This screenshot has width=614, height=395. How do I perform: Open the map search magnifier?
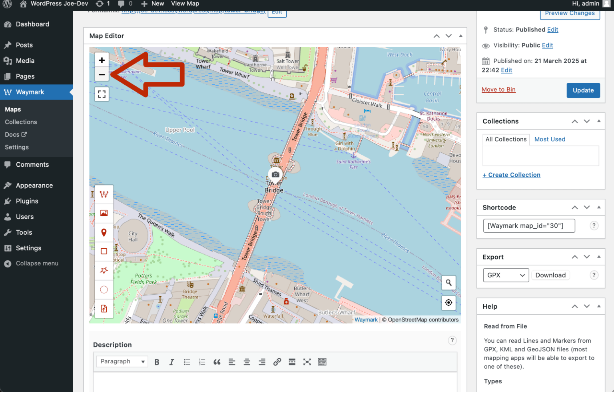[449, 283]
